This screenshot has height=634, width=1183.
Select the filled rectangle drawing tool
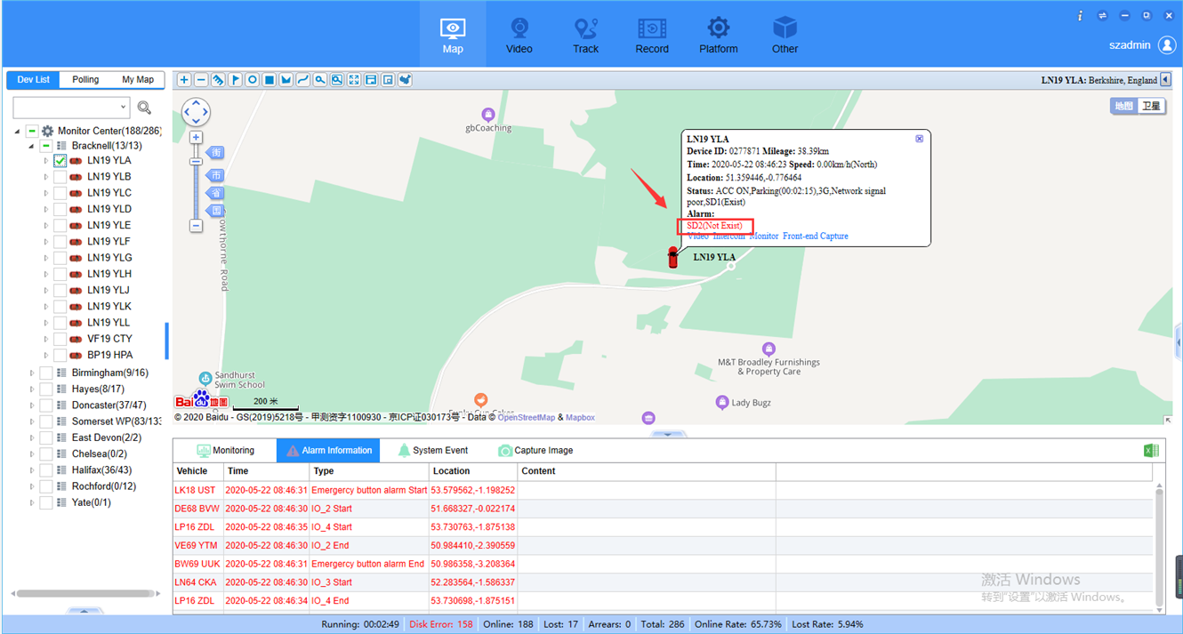point(270,80)
